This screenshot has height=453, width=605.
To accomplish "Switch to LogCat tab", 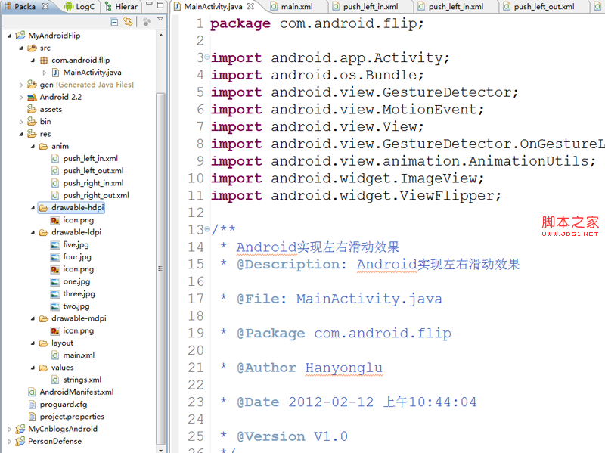I will (x=79, y=7).
